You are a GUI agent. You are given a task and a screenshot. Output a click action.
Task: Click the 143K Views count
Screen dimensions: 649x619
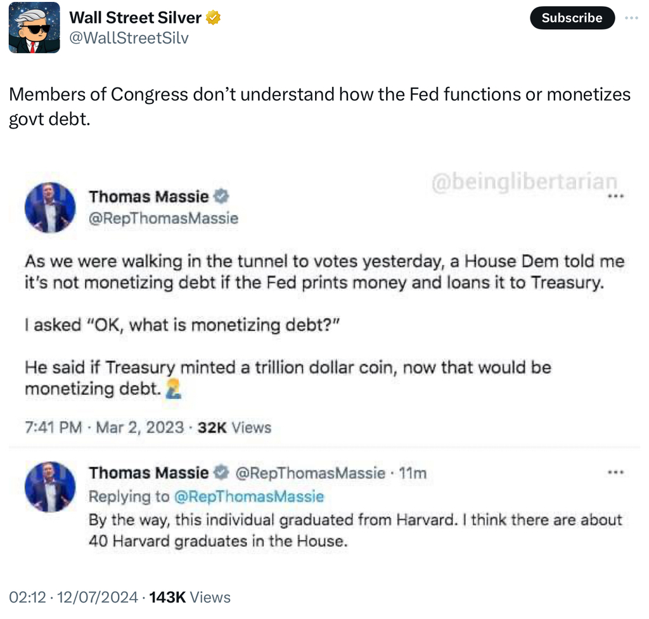[190, 597]
